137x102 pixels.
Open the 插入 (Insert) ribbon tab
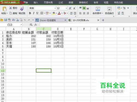pyautogui.click(x=36, y=2)
